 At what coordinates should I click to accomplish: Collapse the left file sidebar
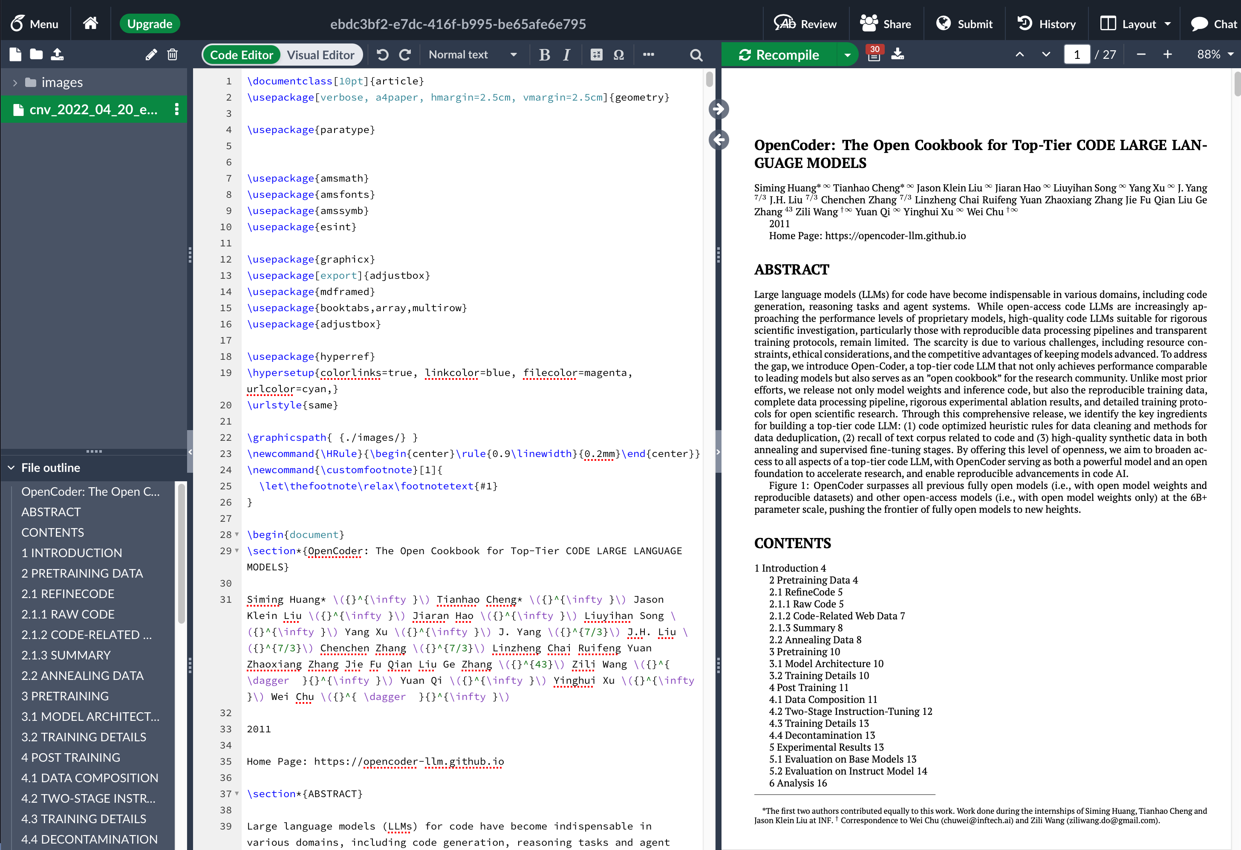[x=190, y=452]
